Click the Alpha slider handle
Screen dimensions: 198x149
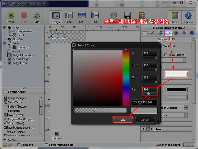148,94
